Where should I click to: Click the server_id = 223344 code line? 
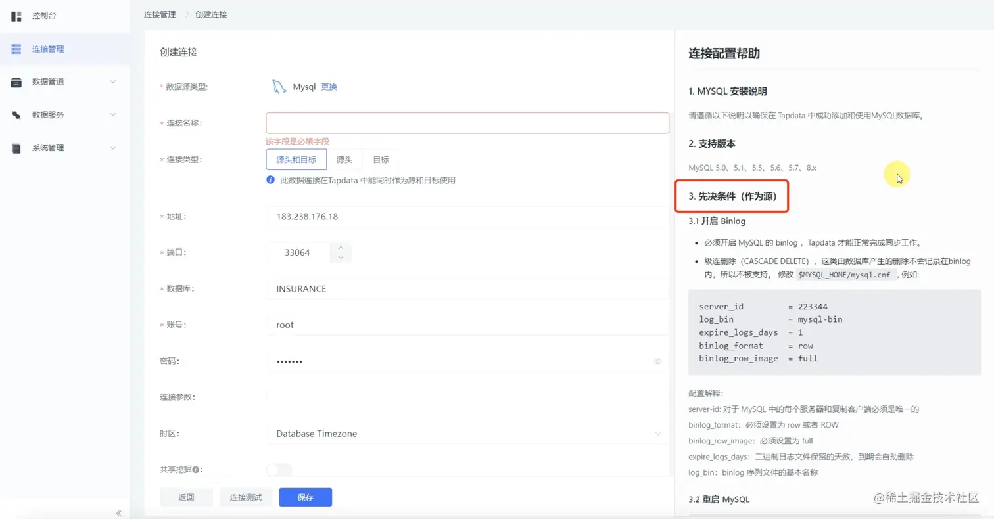763,307
